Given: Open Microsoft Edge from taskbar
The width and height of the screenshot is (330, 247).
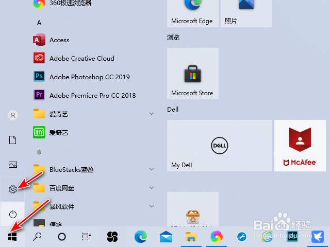Looking at the screenshot, I should click(x=141, y=237).
